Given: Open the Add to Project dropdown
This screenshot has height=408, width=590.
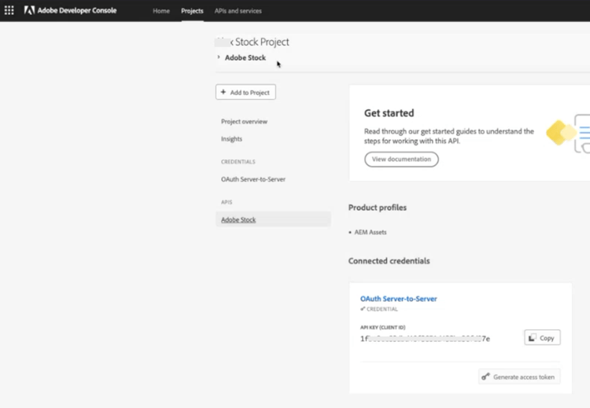Looking at the screenshot, I should pyautogui.click(x=245, y=93).
